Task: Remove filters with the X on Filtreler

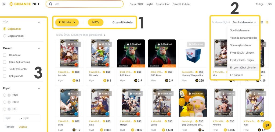Action: coord(74,22)
